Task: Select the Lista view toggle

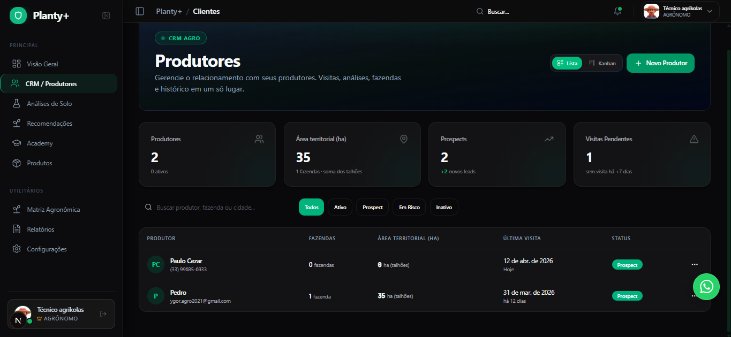Action: coord(567,63)
